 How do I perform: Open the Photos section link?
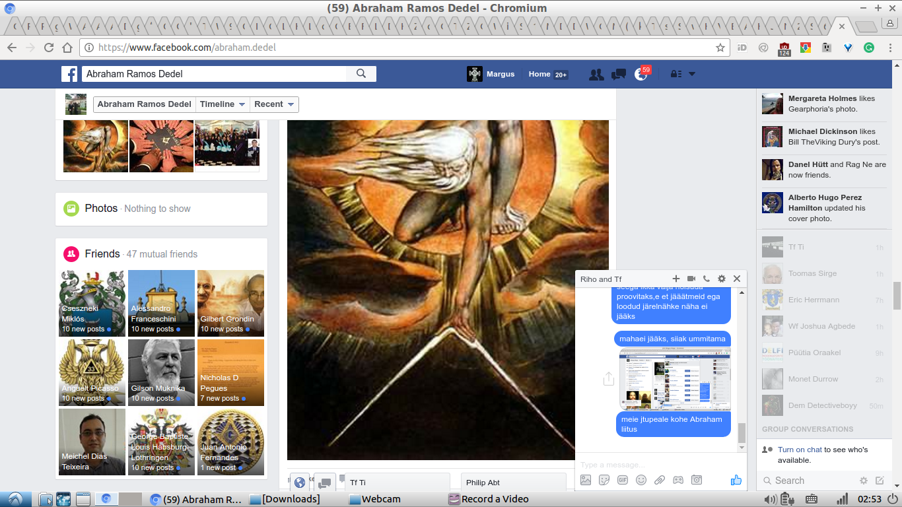tap(101, 208)
